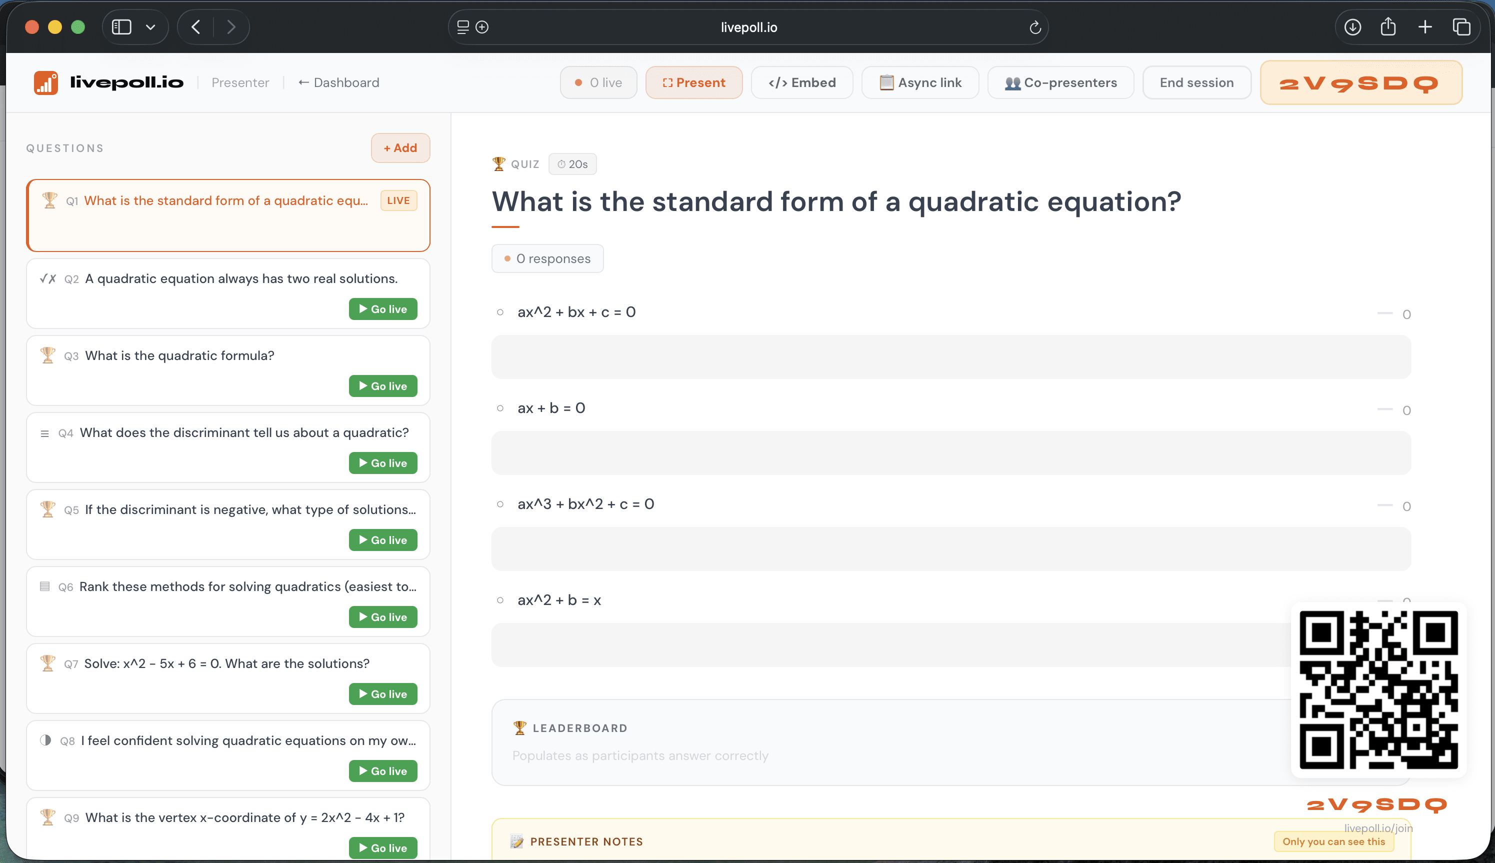The image size is (1495, 863).
Task: Select option ax + b = 0
Action: (551, 408)
